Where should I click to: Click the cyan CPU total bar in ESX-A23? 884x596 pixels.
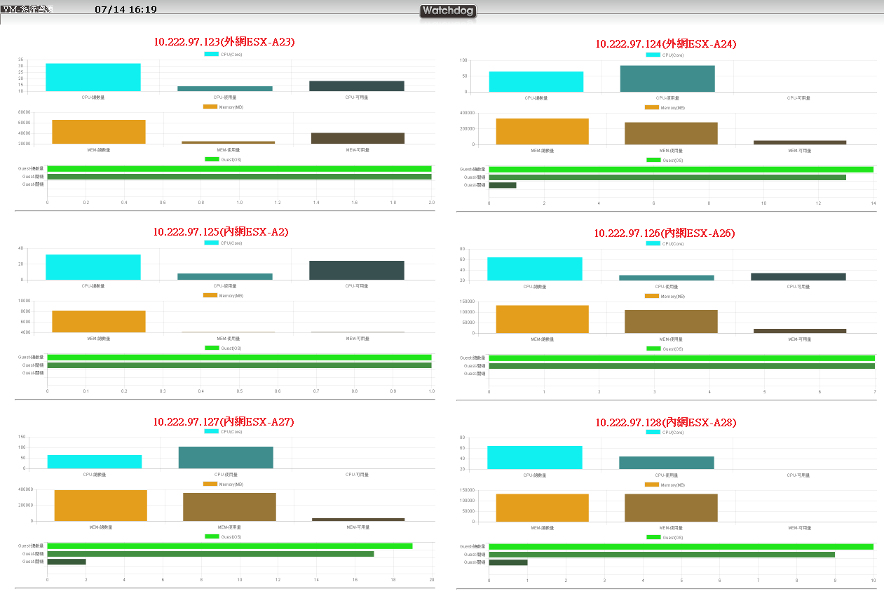[x=93, y=77]
